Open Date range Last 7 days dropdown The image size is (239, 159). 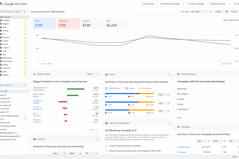click(x=201, y=12)
